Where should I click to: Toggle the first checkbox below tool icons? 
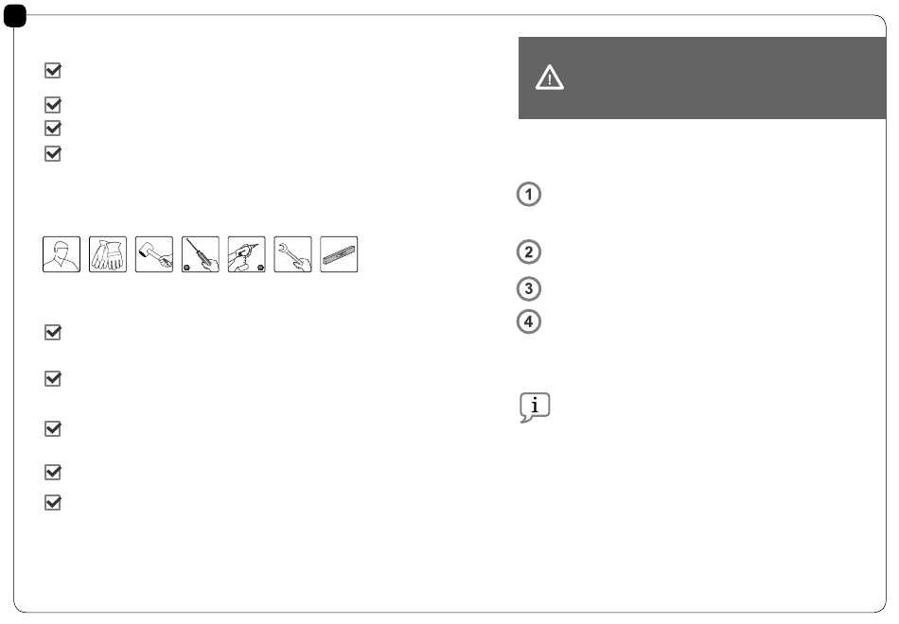click(x=53, y=333)
